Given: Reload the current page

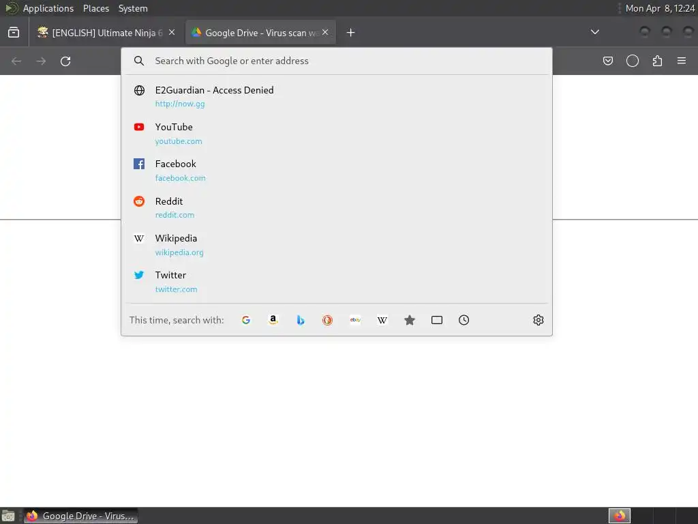Looking at the screenshot, I should pos(65,61).
